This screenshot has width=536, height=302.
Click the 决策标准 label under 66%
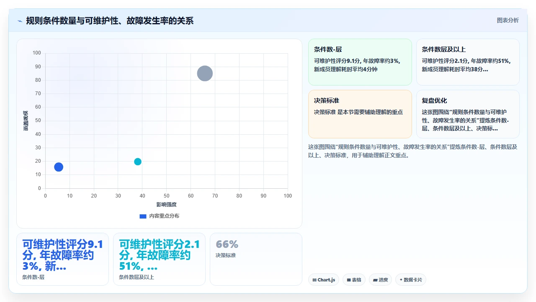coord(226,255)
